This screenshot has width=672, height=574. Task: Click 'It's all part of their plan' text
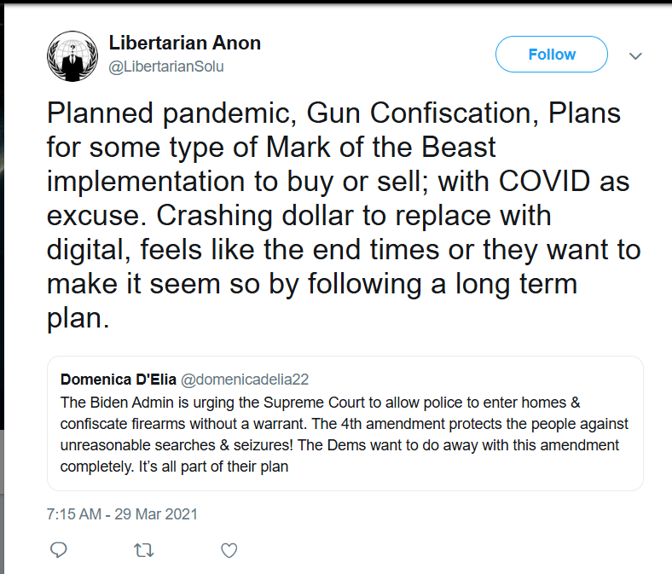pos(213,467)
